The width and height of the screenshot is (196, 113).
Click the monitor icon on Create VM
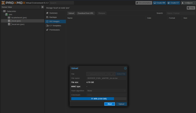pyautogui.click(x=155, y=3)
